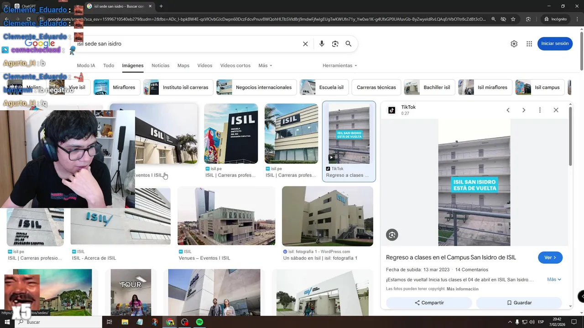Open Spotify from the taskbar
The width and height of the screenshot is (584, 328).
pyautogui.click(x=199, y=322)
